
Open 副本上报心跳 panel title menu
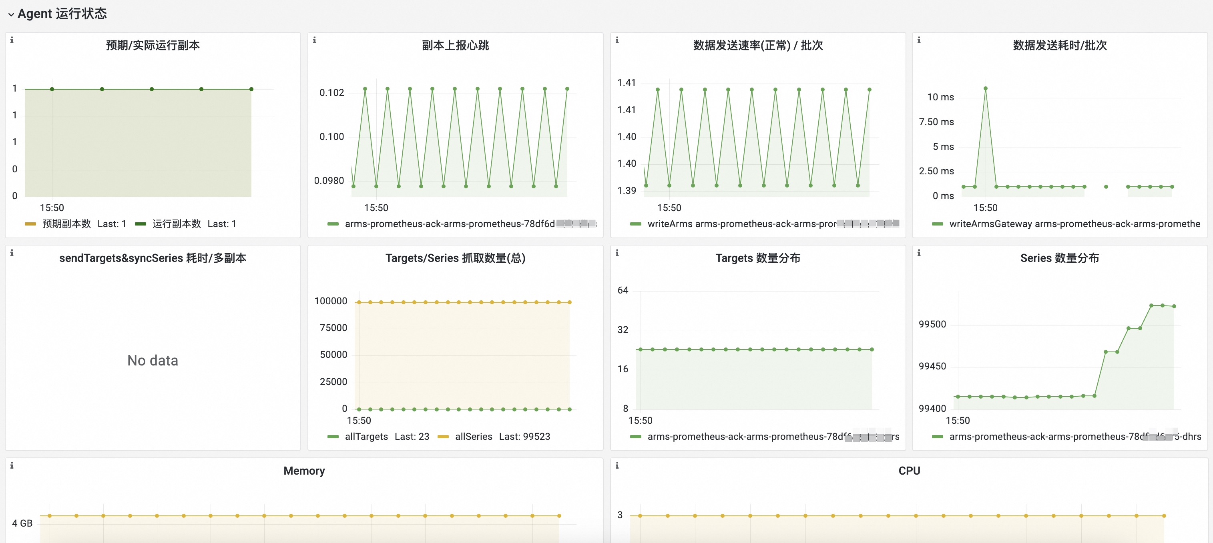coord(455,45)
